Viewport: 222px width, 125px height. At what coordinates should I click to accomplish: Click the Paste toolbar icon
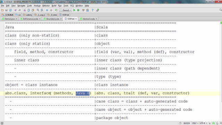point(33,10)
